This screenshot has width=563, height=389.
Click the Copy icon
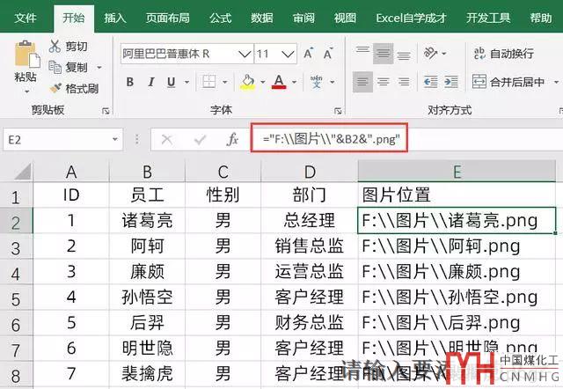click(55, 67)
